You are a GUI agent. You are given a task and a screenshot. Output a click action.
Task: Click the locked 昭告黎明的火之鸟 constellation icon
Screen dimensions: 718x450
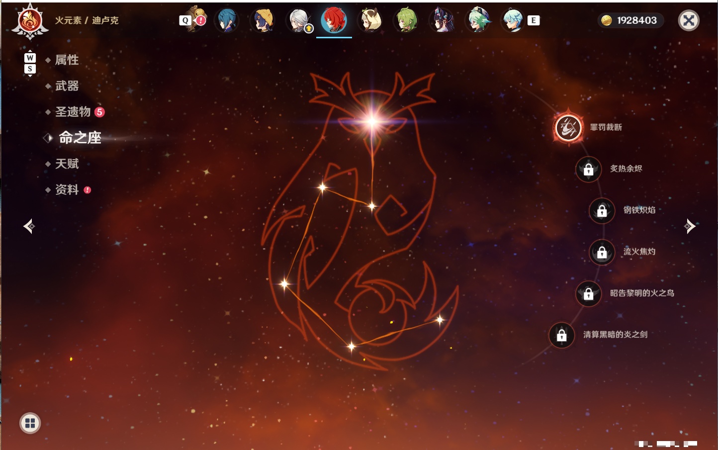point(589,294)
